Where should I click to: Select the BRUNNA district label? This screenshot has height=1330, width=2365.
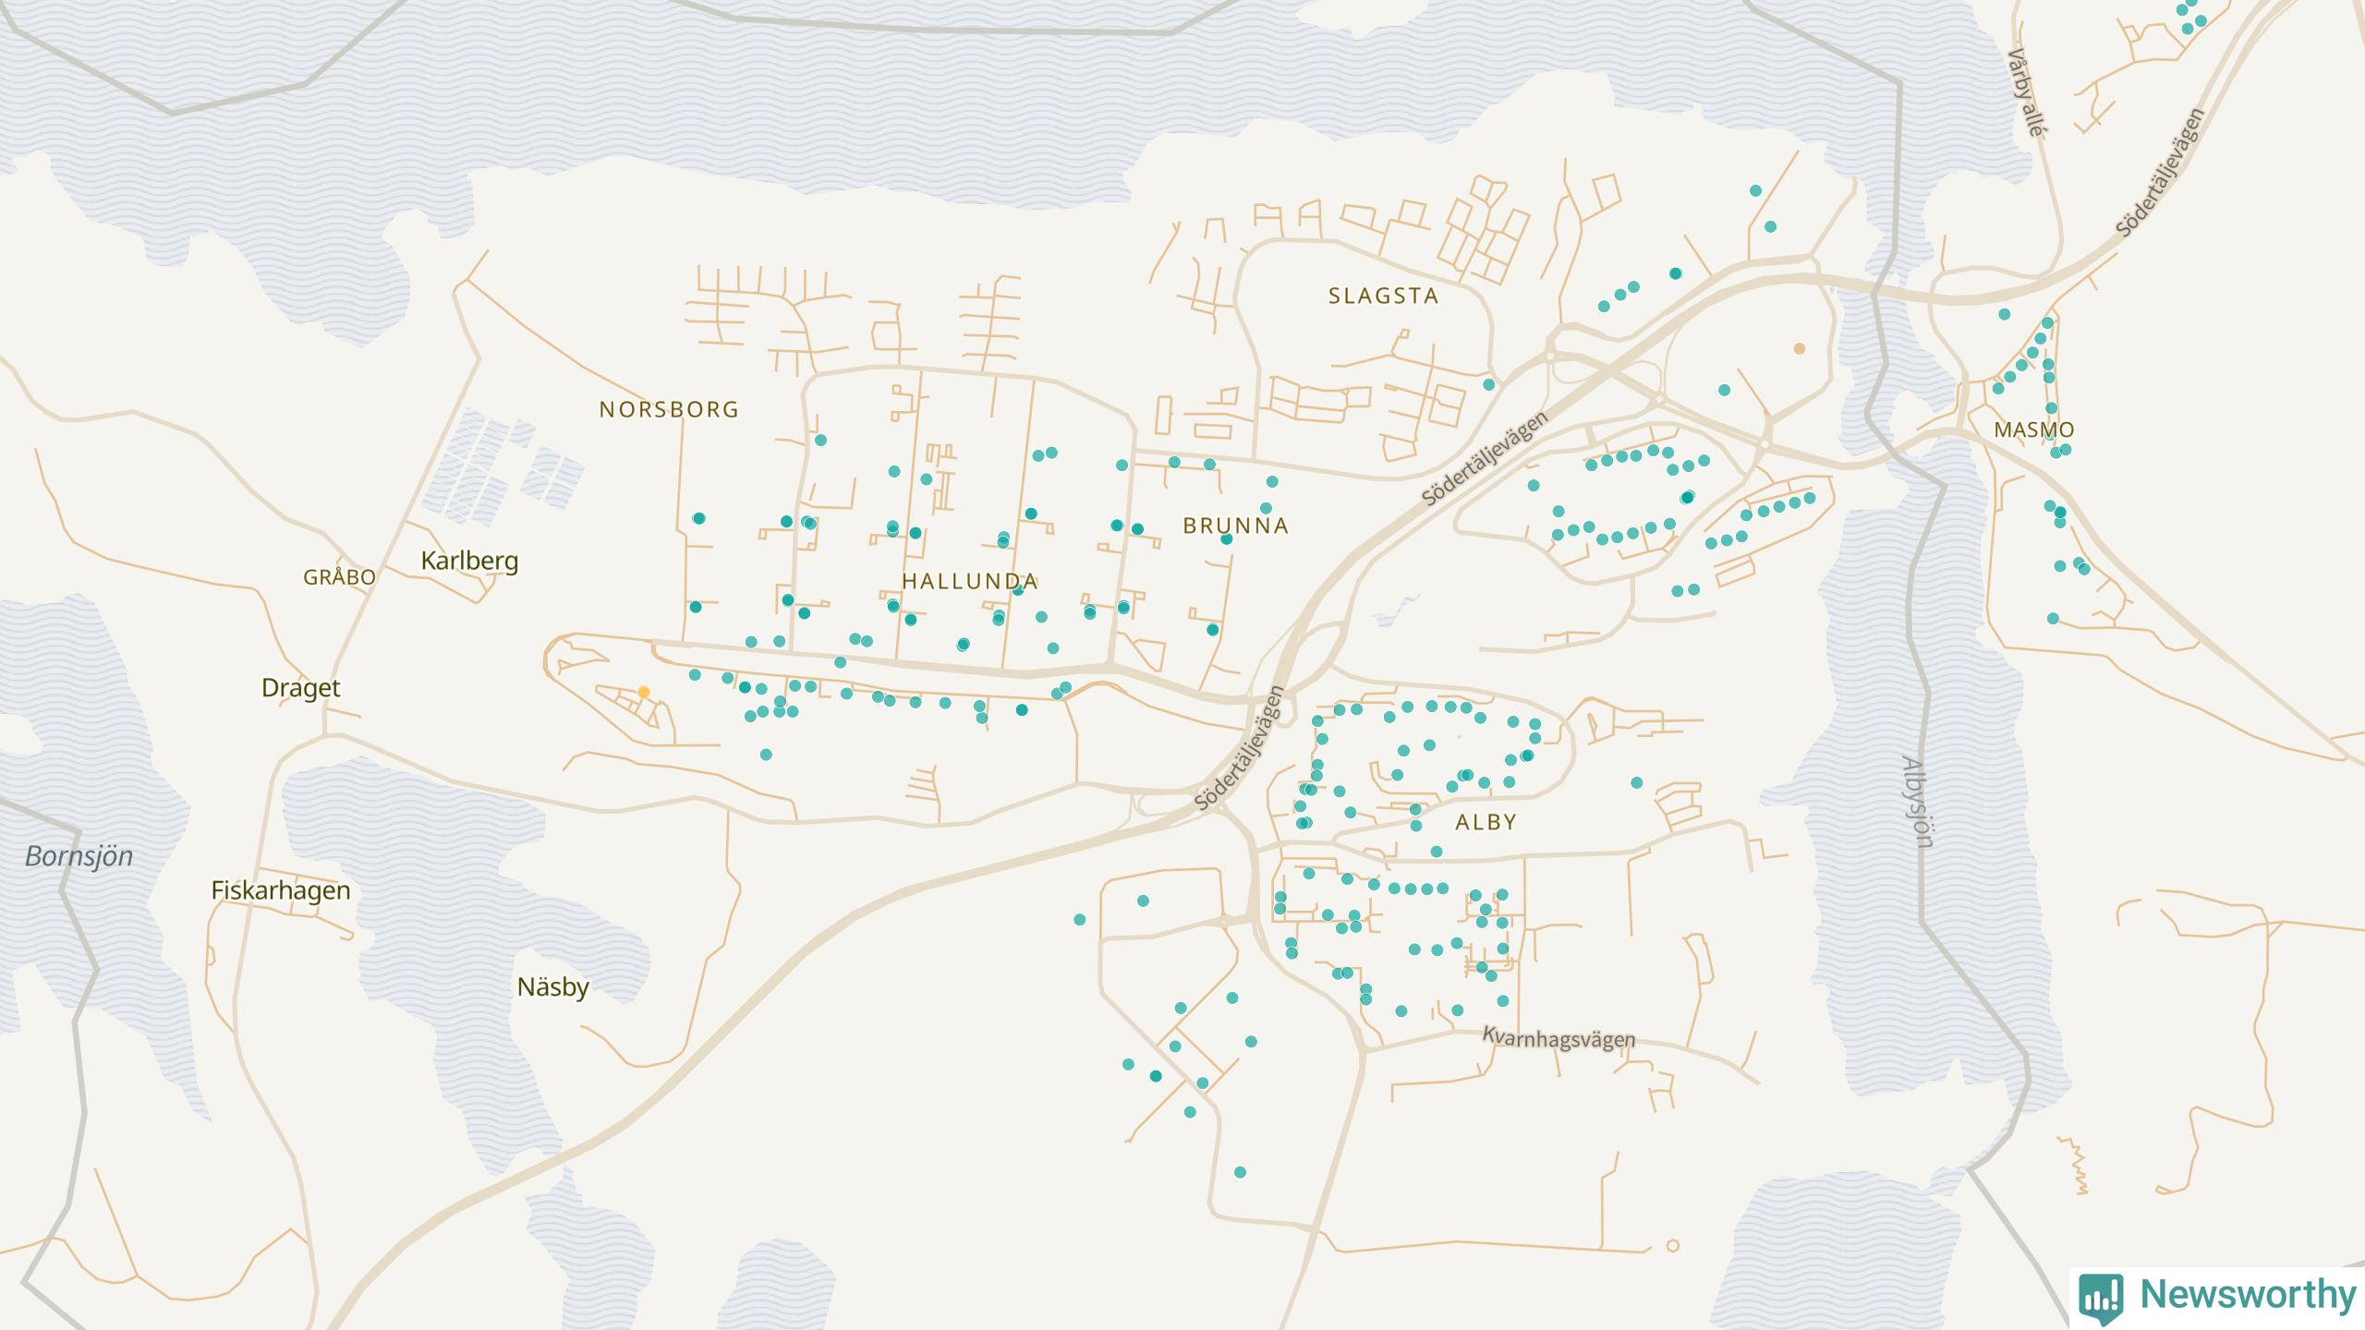tap(1235, 526)
